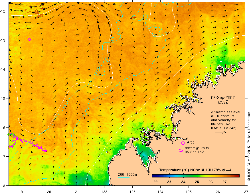Click the 'Altimetric sealevel' legend text

pyautogui.click(x=226, y=112)
